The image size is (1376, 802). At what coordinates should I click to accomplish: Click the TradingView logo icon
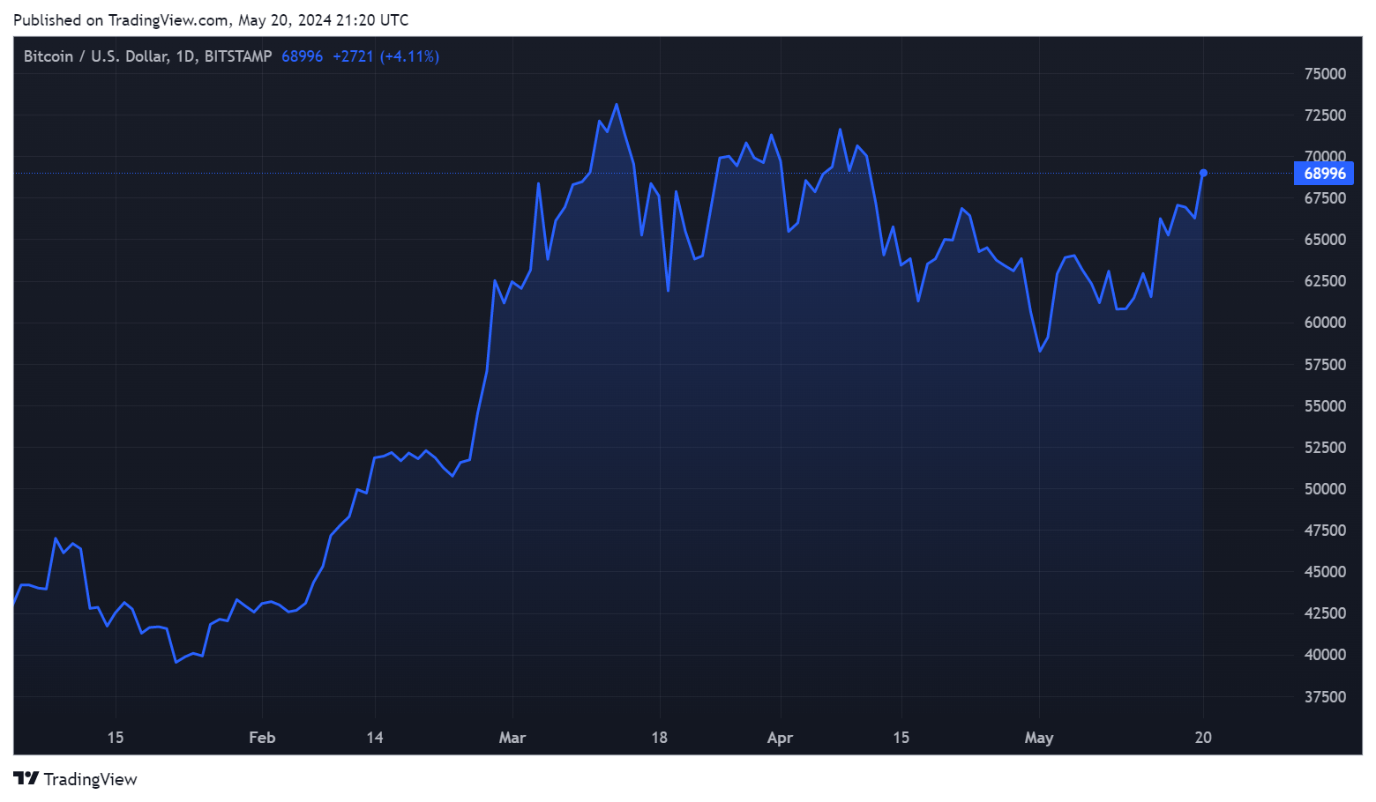26,779
